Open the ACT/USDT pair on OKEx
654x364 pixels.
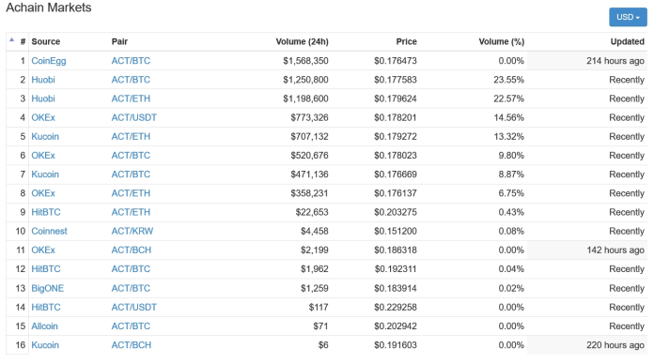click(133, 117)
